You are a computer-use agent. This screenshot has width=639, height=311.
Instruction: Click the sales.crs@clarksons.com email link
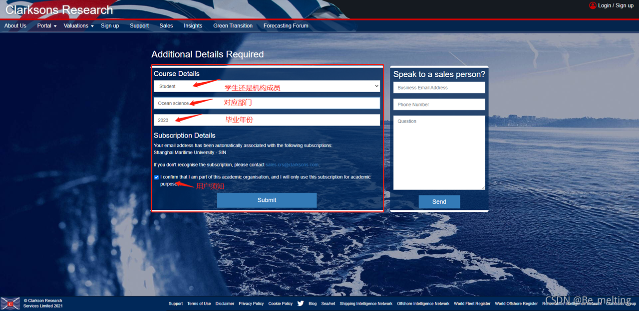(292, 164)
